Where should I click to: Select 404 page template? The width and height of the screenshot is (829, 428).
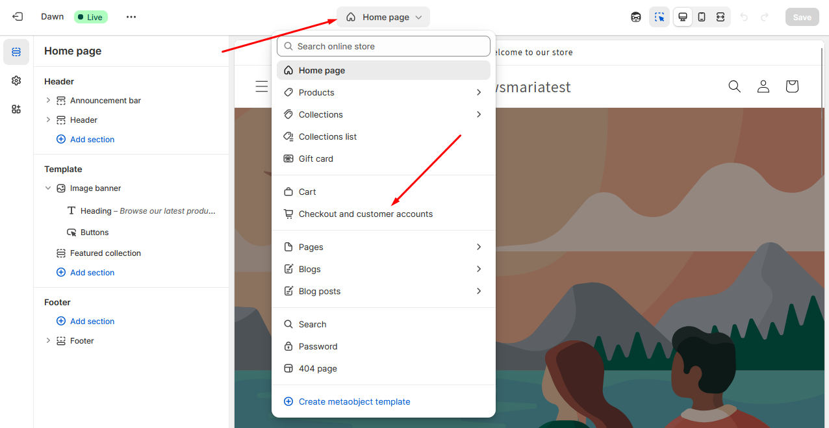(x=383, y=368)
